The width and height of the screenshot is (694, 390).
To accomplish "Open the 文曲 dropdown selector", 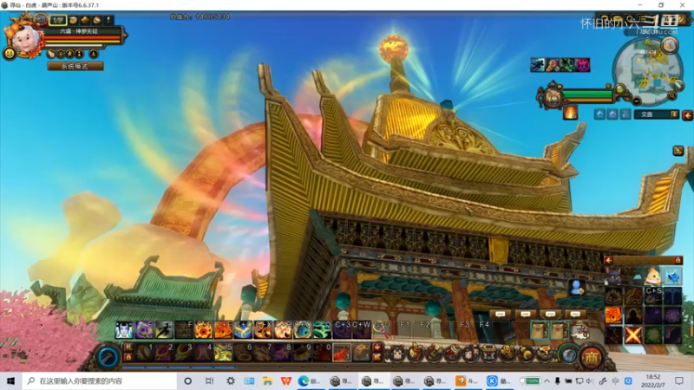I will point(657,114).
